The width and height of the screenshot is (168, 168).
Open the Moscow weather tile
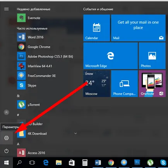(97, 83)
